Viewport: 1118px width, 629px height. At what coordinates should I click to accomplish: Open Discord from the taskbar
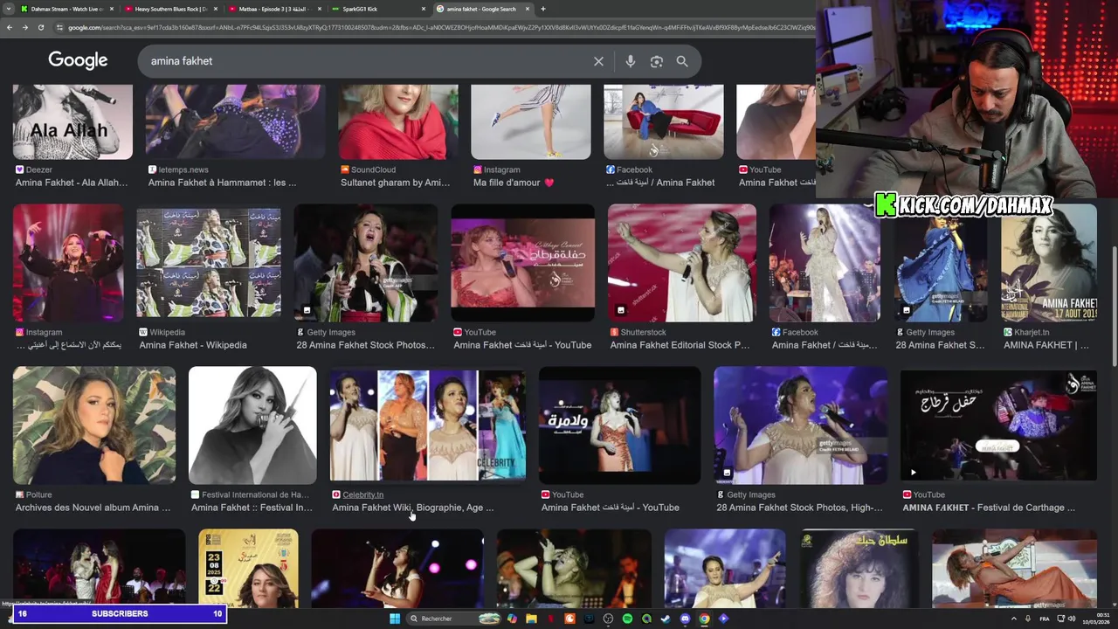click(x=685, y=619)
